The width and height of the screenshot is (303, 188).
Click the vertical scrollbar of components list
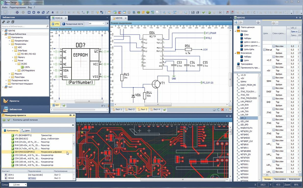click(73, 144)
